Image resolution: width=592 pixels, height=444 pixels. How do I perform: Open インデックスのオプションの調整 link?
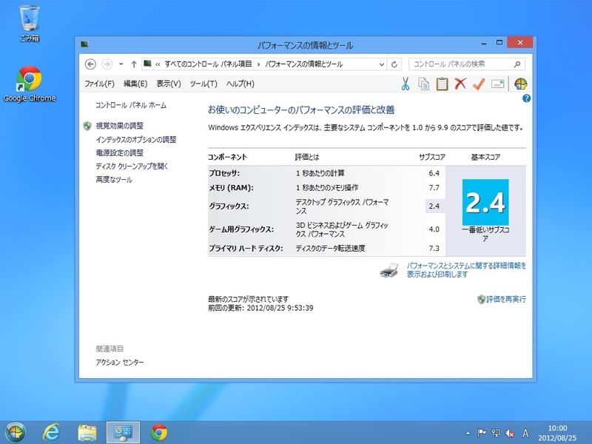click(x=136, y=140)
